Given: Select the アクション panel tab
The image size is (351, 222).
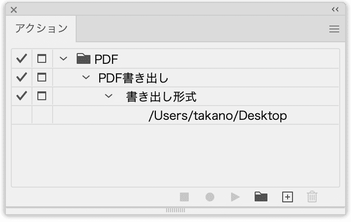Looking at the screenshot, I should 41,28.
